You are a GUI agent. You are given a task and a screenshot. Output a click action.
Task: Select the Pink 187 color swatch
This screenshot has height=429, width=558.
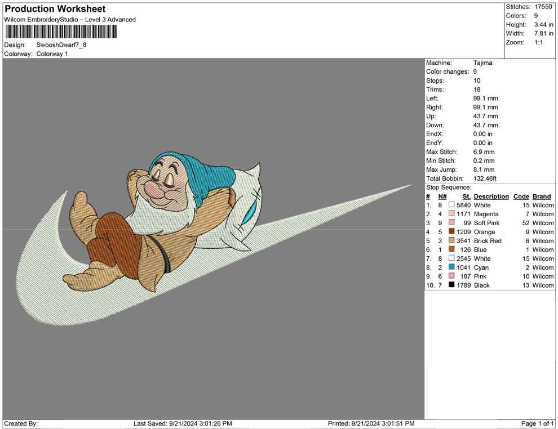pos(451,276)
